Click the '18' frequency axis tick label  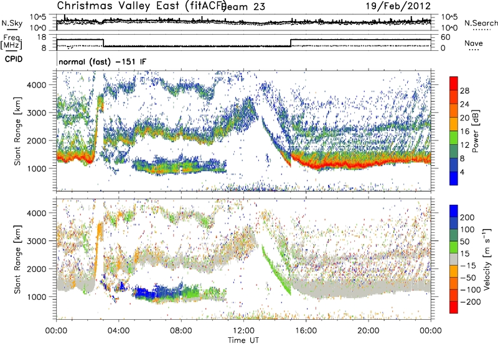point(41,37)
